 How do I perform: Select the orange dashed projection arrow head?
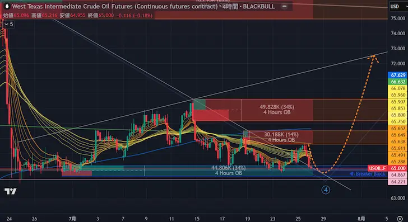click(373, 59)
